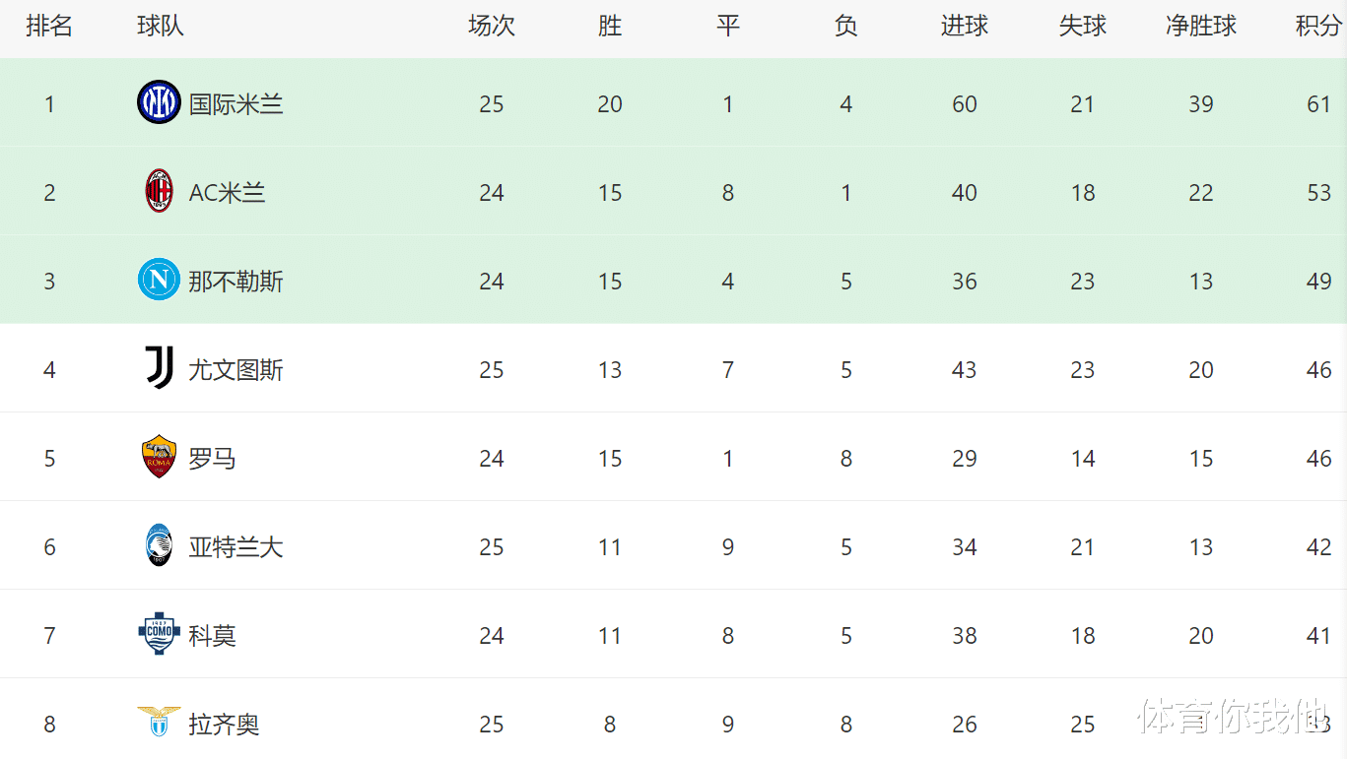The width and height of the screenshot is (1347, 759).
Task: Select the 罗马 team name
Action: (213, 459)
